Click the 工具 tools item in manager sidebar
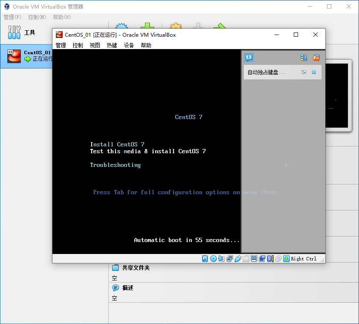 click(x=26, y=32)
